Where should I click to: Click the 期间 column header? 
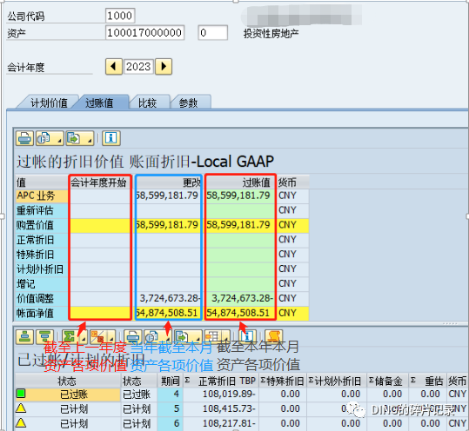coord(170,381)
